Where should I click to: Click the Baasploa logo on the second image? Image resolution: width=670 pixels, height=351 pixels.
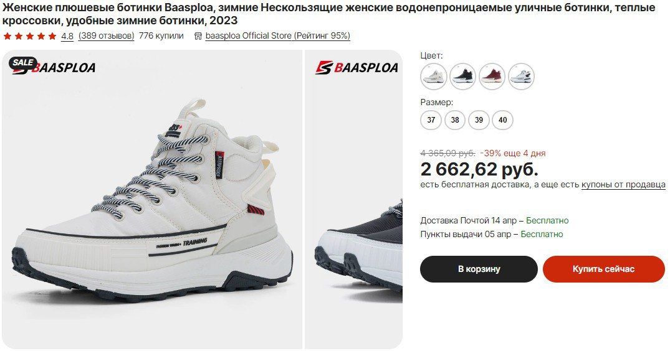point(357,67)
